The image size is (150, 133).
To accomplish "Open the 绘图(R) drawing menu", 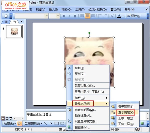I will point(10,124).
